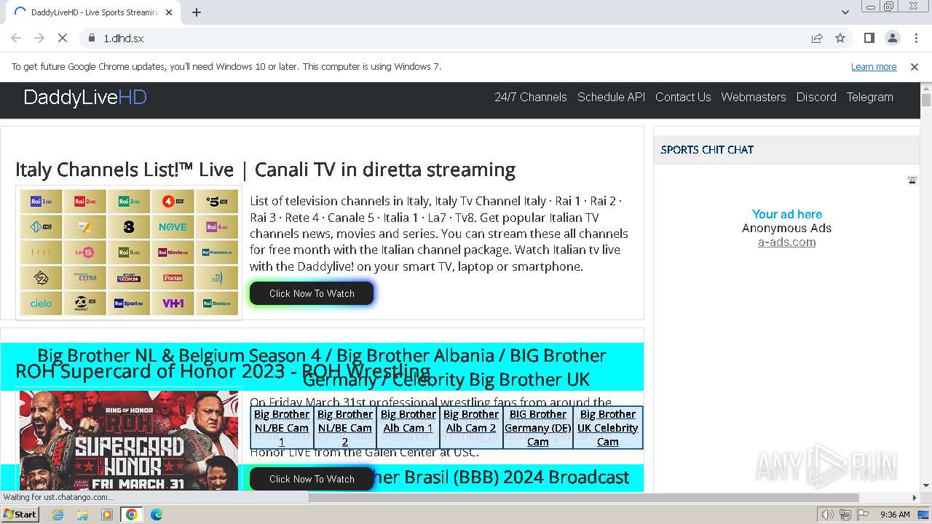
Task: Open network status tray icon
Action: pyautogui.click(x=845, y=515)
